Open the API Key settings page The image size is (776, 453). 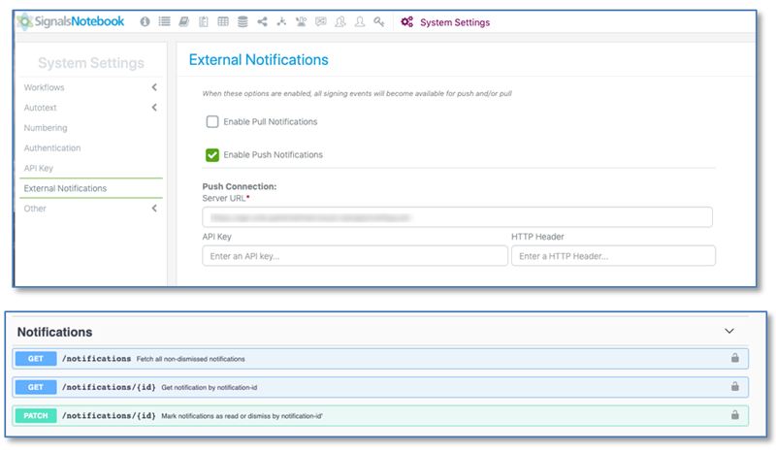click(x=40, y=168)
